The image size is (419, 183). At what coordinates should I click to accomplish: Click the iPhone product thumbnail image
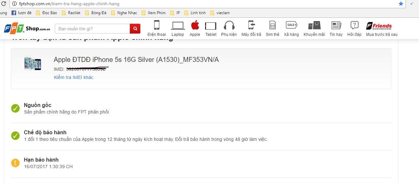coord(33,63)
